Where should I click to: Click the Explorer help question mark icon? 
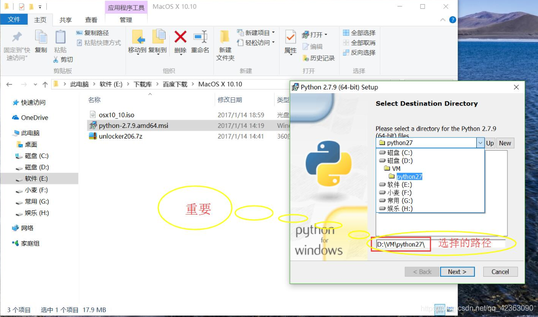coord(453,20)
